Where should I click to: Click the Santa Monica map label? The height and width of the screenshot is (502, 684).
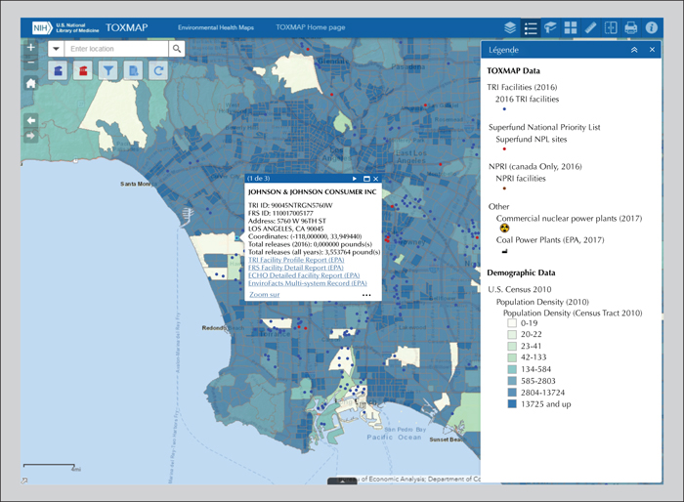click(x=138, y=184)
